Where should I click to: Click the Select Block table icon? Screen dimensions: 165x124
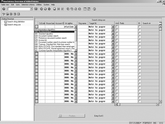point(15,14)
